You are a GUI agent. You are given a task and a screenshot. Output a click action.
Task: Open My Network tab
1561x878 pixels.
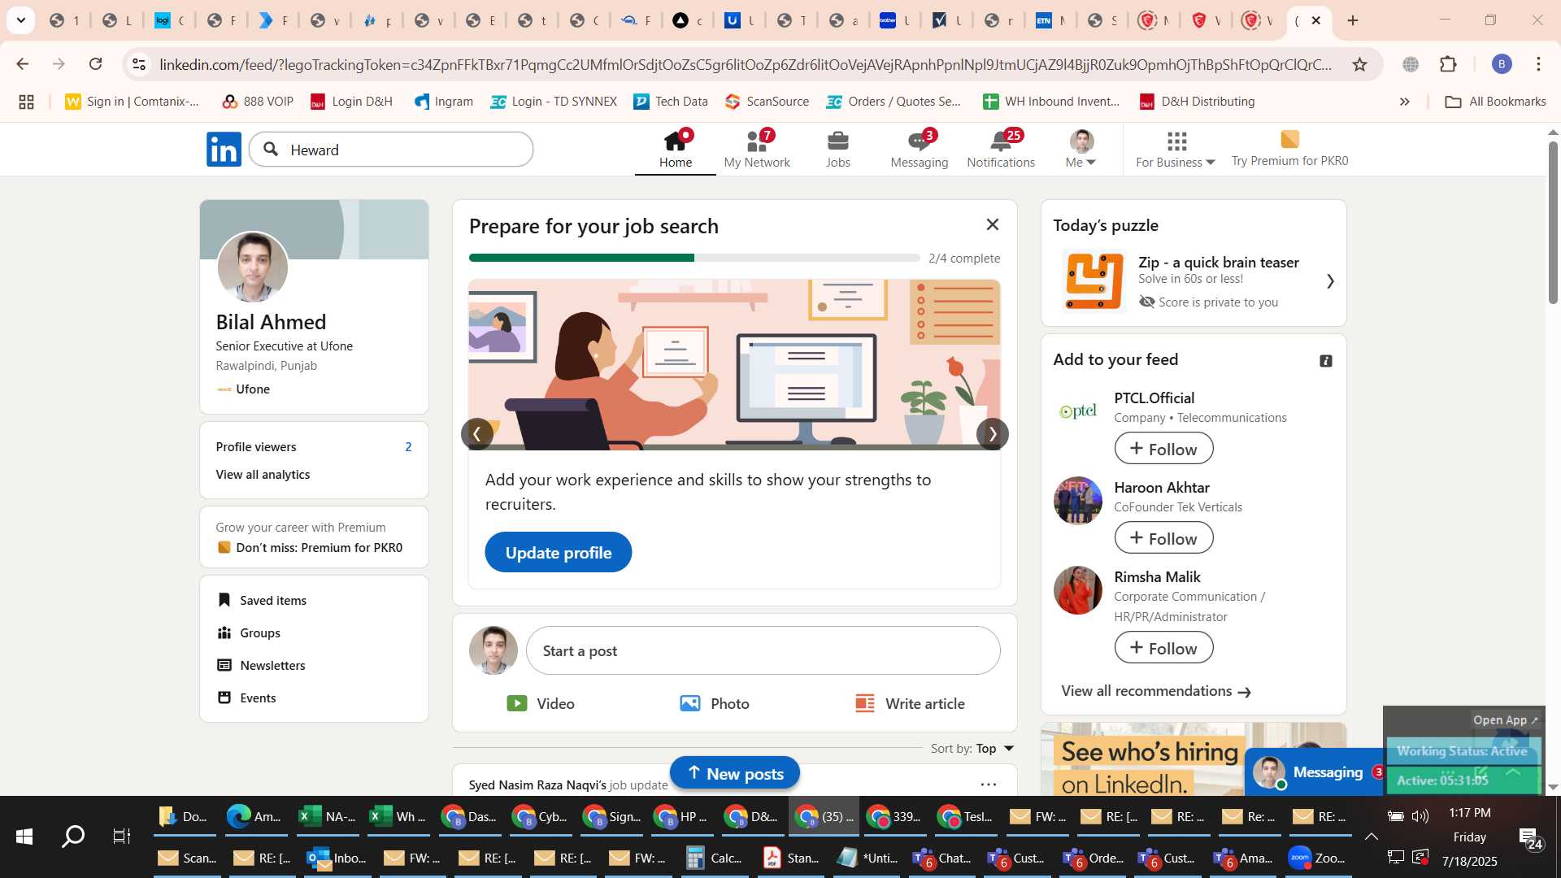point(756,150)
